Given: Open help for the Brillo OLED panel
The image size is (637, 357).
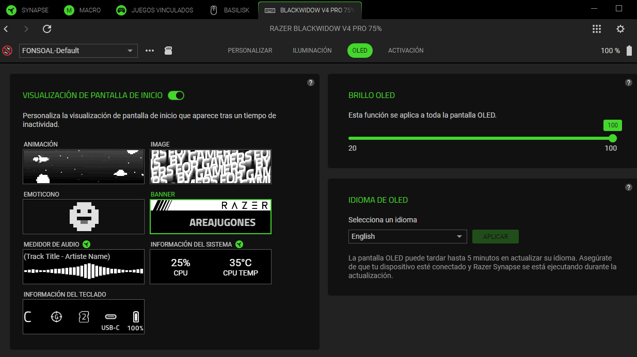Looking at the screenshot, I should pos(628,83).
